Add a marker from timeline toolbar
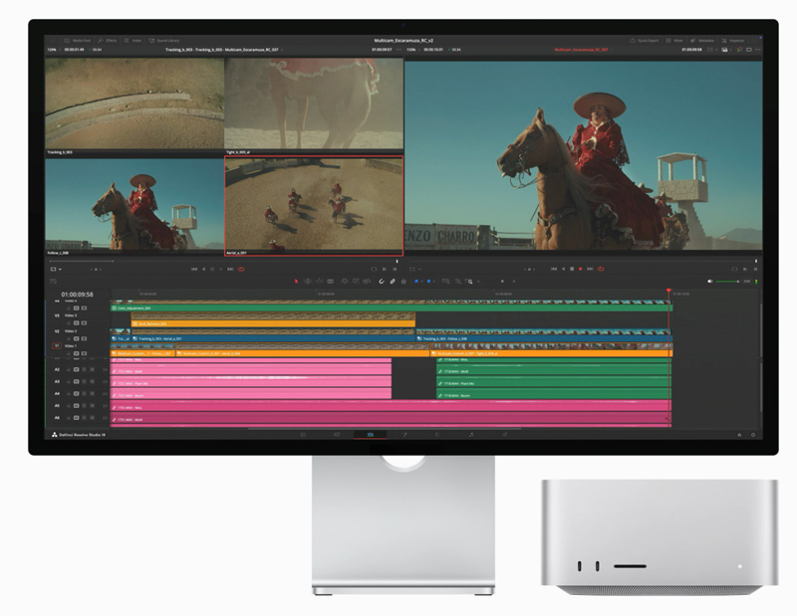The height and width of the screenshot is (616, 797). pyautogui.click(x=429, y=282)
